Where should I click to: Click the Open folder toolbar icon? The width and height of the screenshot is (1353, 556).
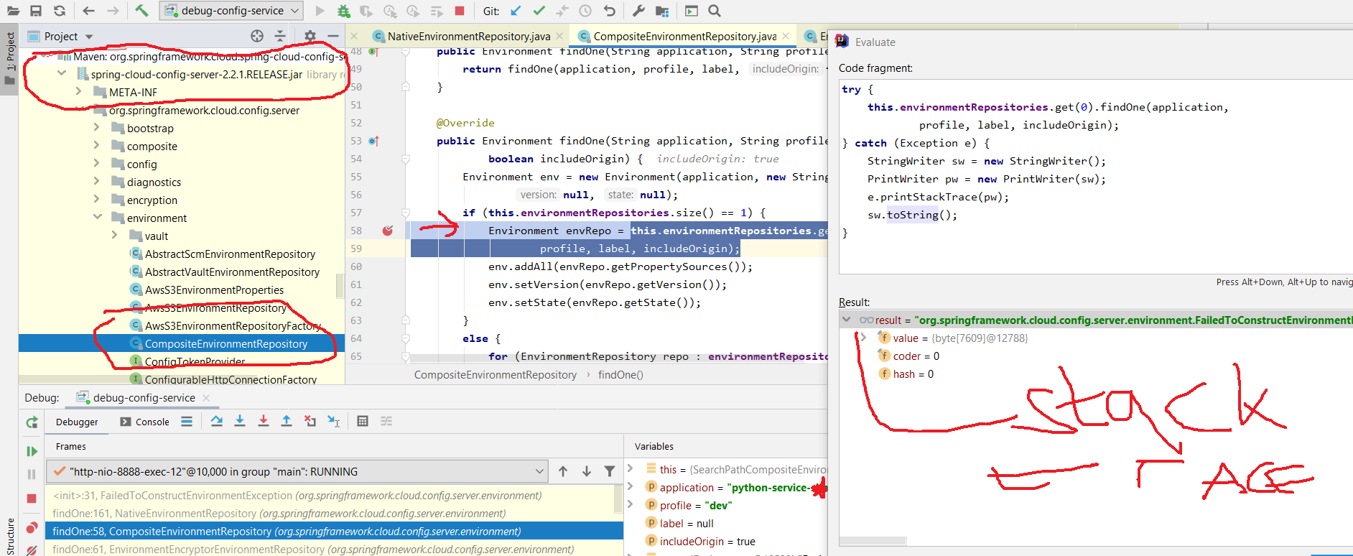(11, 11)
